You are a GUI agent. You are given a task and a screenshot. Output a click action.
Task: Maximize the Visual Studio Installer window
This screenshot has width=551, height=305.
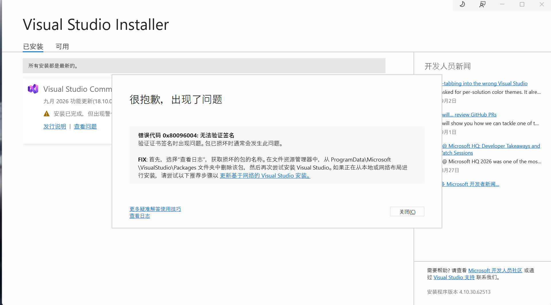(522, 4)
